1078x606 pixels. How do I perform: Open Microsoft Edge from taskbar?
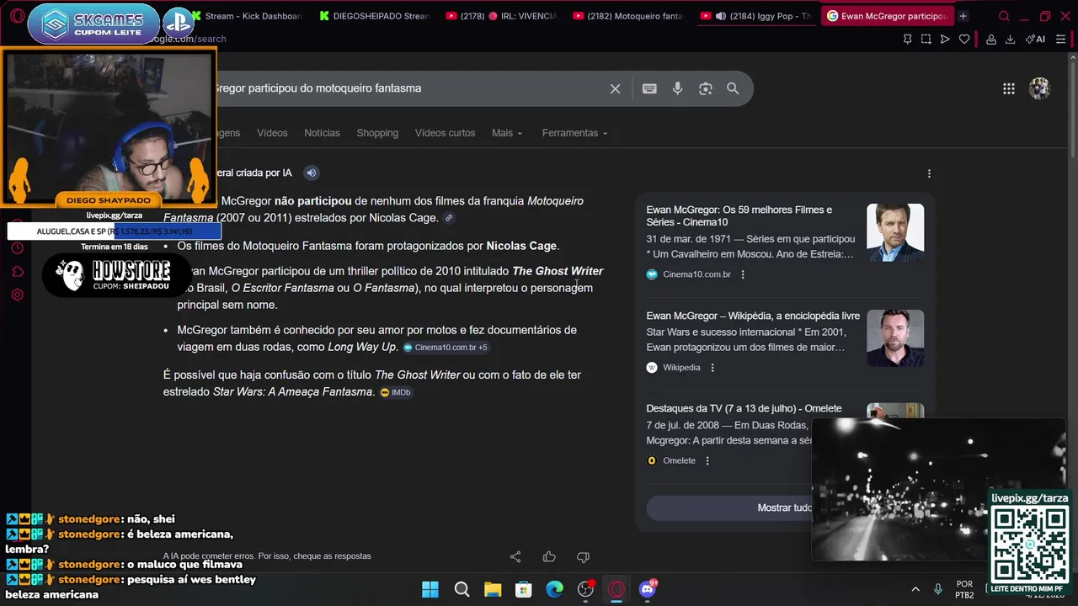coord(554,589)
